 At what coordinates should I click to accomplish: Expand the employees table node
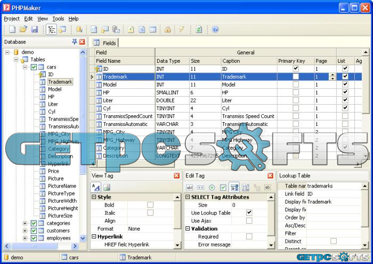tap(25, 238)
